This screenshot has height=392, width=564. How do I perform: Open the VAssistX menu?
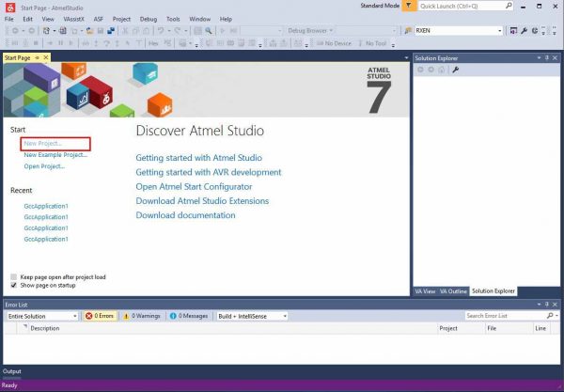(73, 19)
